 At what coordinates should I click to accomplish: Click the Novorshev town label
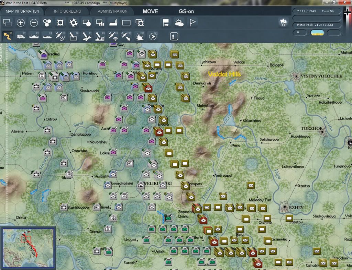(98, 142)
